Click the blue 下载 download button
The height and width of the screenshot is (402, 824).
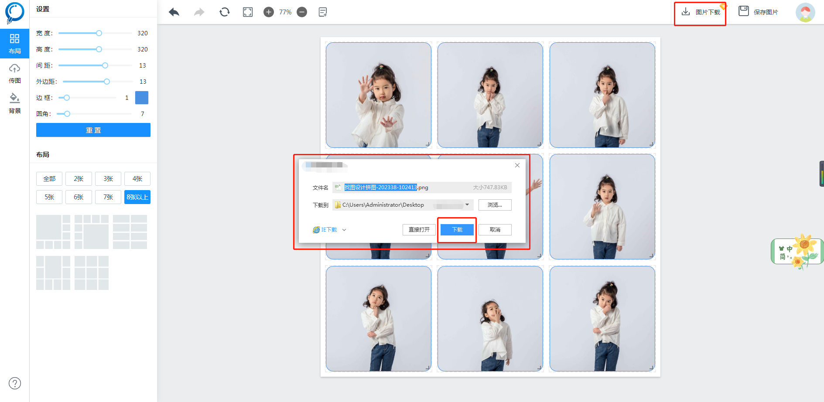(x=457, y=230)
